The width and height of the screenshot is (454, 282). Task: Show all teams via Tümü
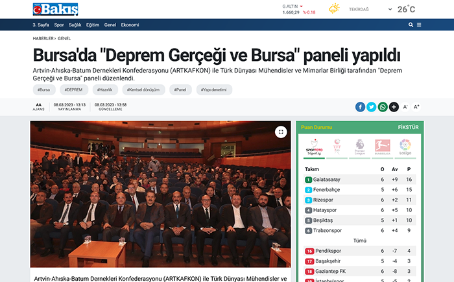(x=359, y=241)
